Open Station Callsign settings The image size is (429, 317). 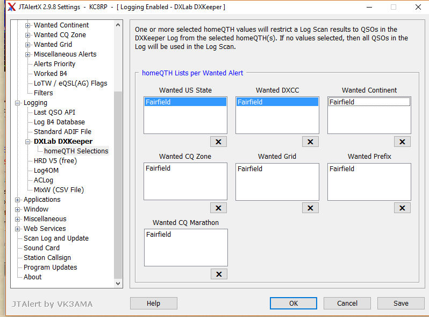47,258
